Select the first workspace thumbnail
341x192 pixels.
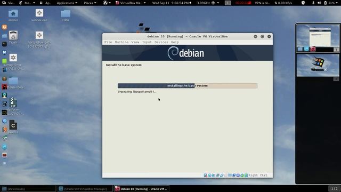(x=318, y=38)
